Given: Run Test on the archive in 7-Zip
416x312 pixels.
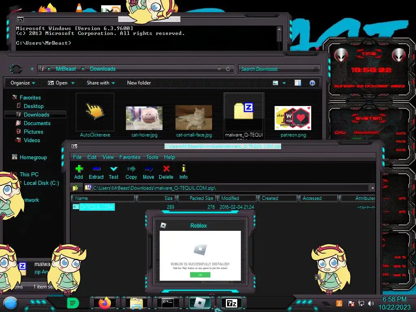Looking at the screenshot, I should [114, 172].
